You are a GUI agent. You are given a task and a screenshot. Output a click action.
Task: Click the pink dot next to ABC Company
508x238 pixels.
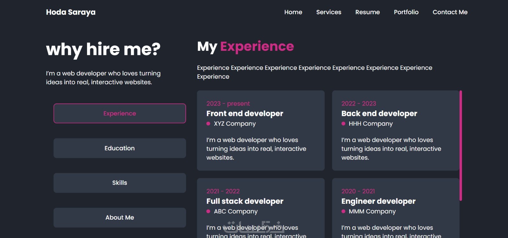(x=208, y=211)
